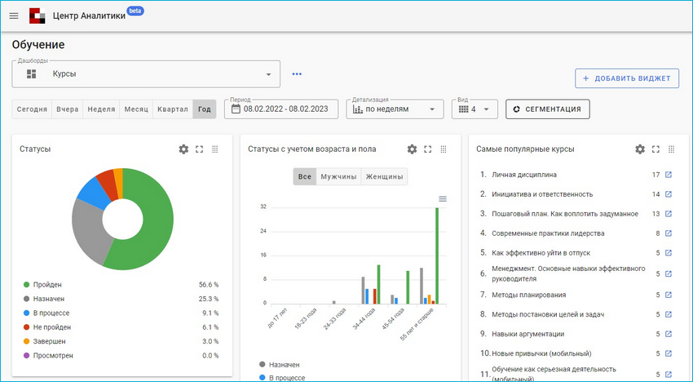Open external link for Инициатива и ответственность
Image resolution: width=693 pixels, height=382 pixels.
pos(669,194)
